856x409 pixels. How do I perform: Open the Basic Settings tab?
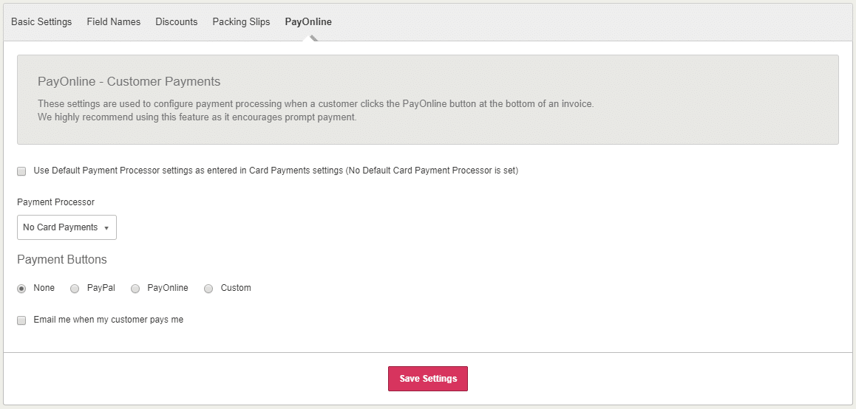point(41,22)
